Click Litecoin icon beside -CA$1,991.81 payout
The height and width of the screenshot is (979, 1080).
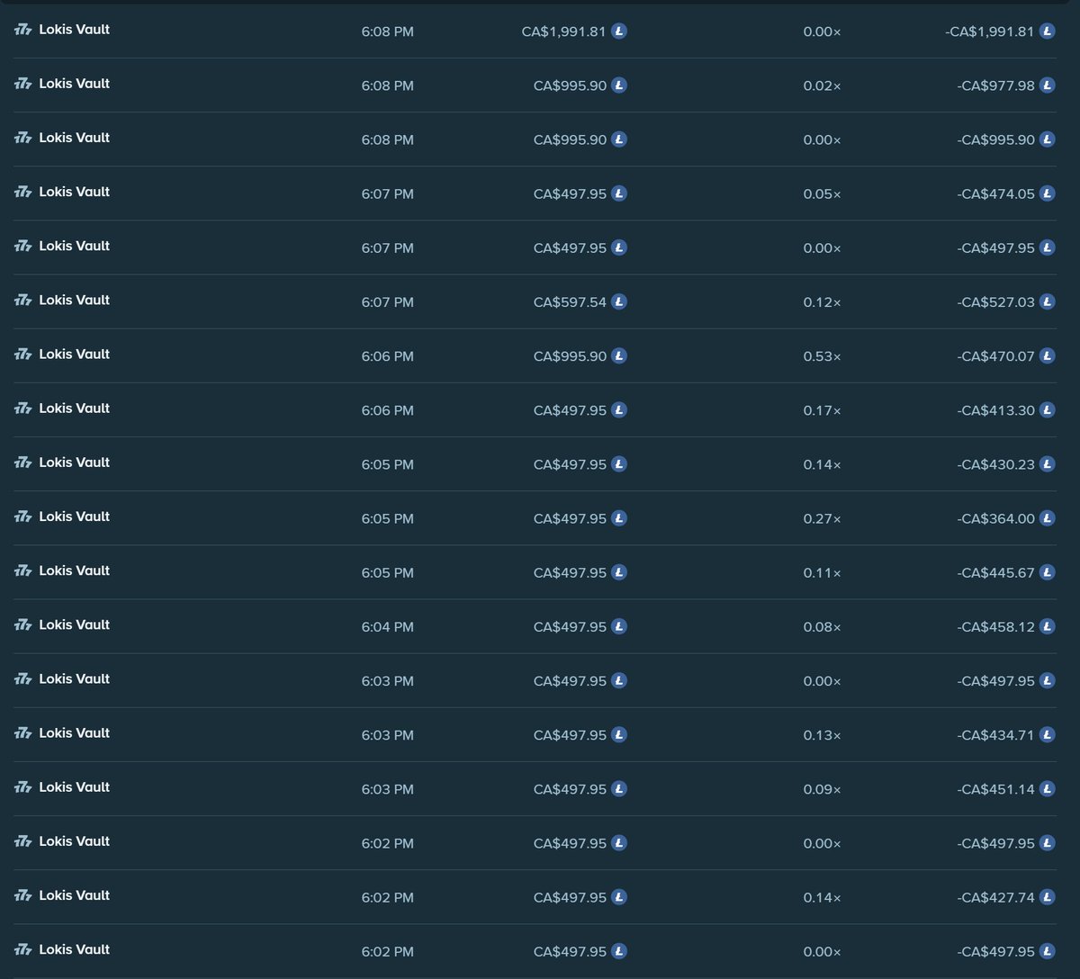1047,31
